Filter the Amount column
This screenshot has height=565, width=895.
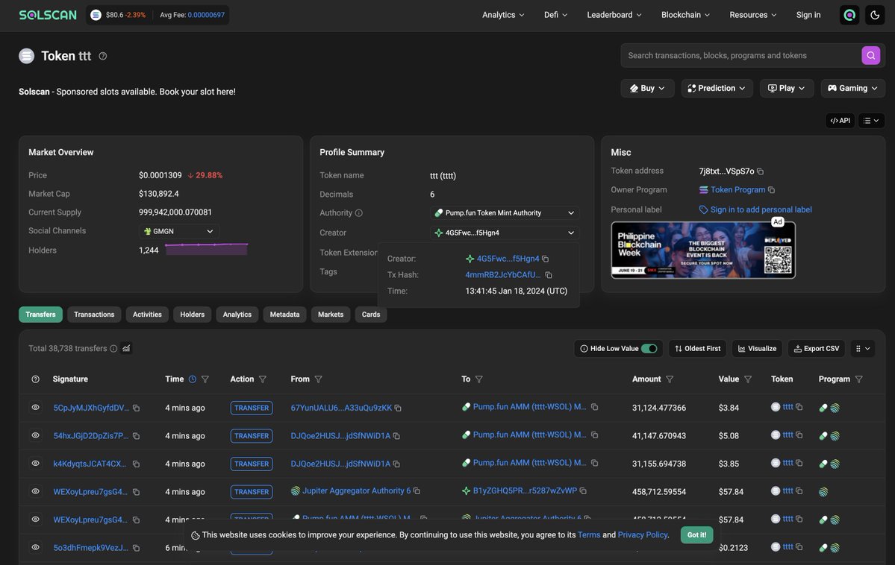tap(670, 379)
